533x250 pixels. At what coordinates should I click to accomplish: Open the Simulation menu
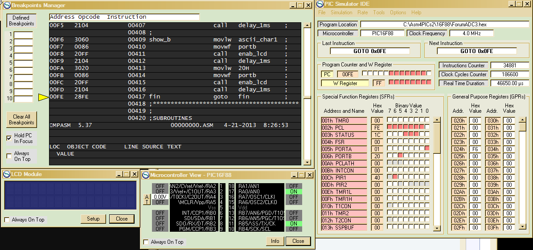pos(341,12)
